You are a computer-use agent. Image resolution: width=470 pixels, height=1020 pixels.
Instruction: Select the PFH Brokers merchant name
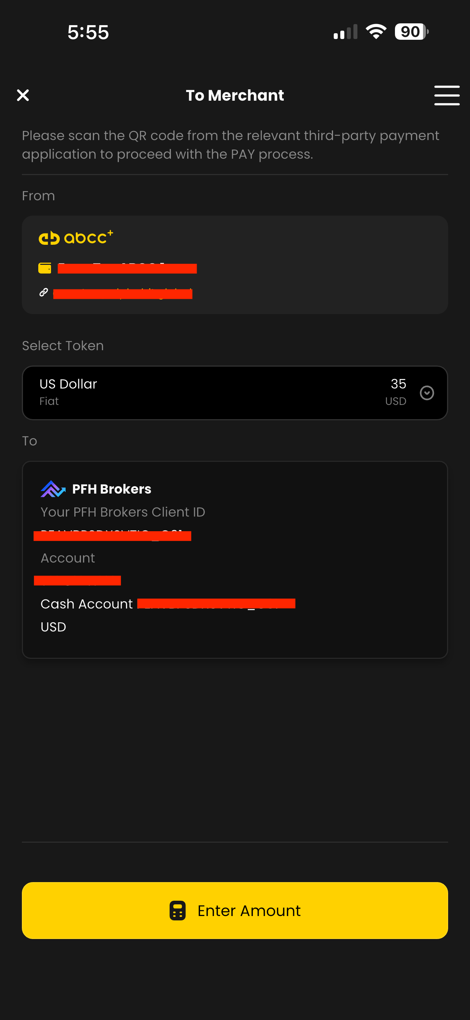coord(111,489)
